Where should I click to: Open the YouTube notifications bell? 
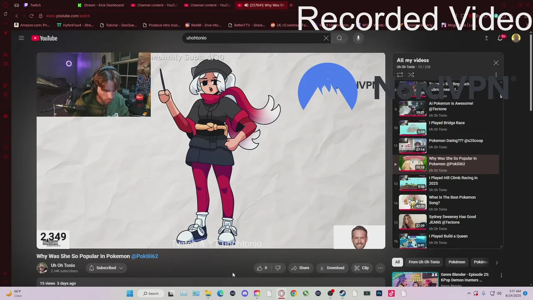click(501, 38)
